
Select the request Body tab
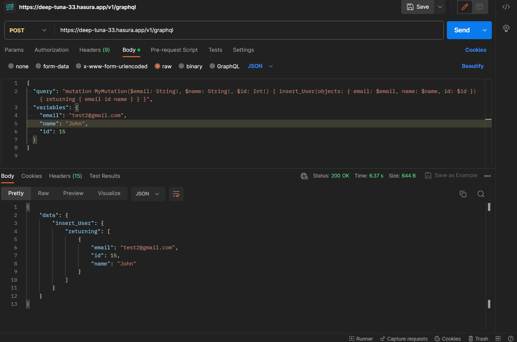[x=131, y=50]
